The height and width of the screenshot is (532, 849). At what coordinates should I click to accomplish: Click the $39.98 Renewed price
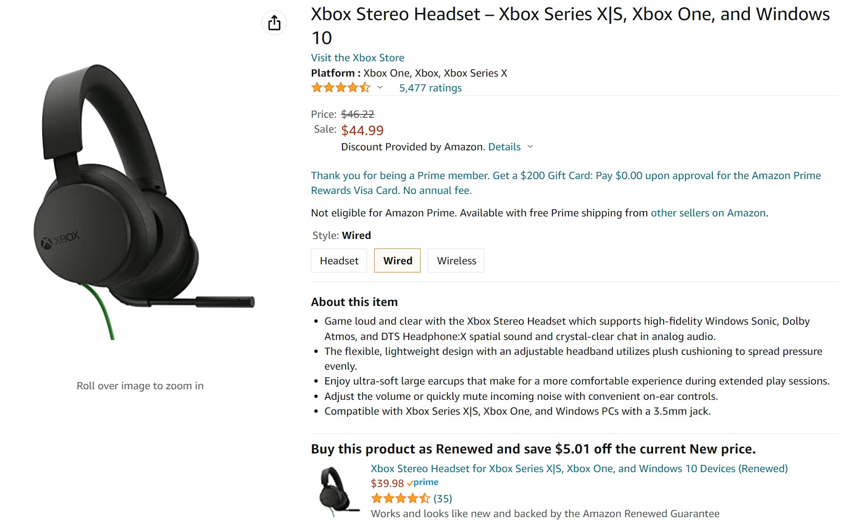coord(387,484)
